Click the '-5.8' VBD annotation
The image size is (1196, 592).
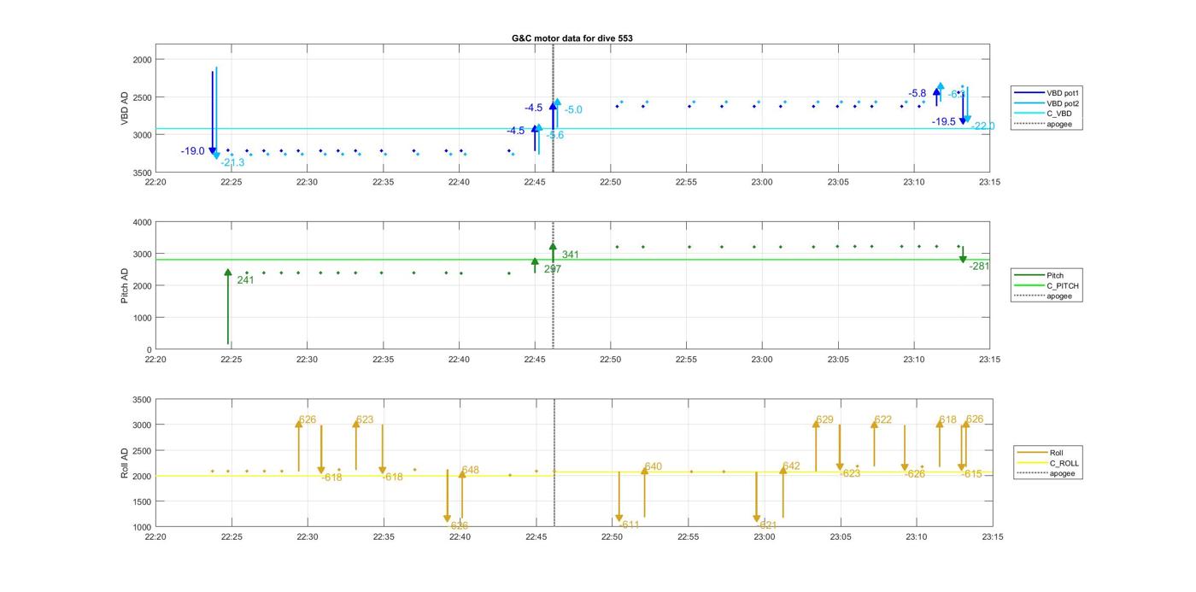(918, 93)
